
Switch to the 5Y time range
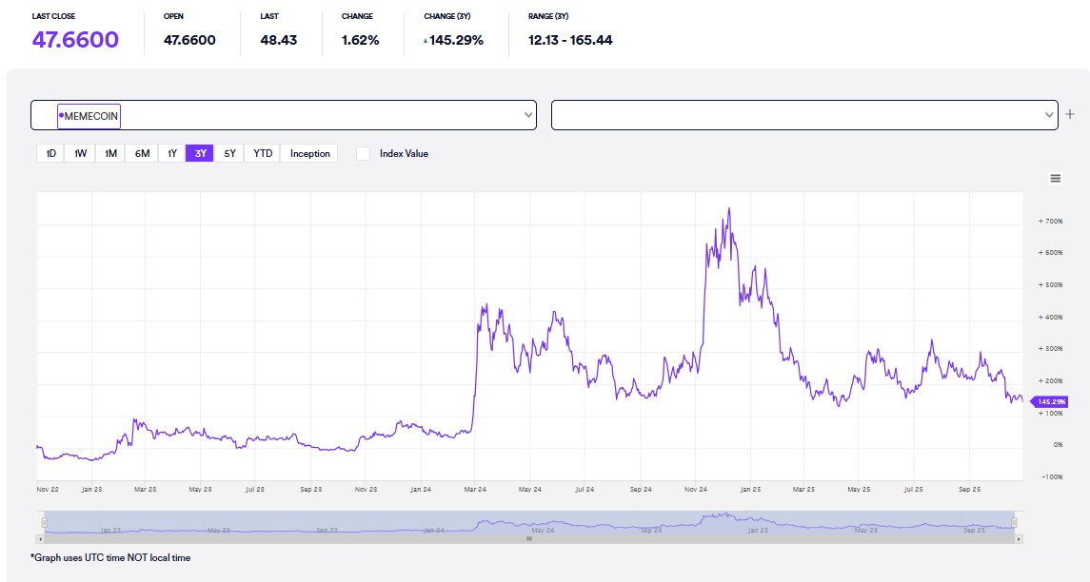click(229, 153)
